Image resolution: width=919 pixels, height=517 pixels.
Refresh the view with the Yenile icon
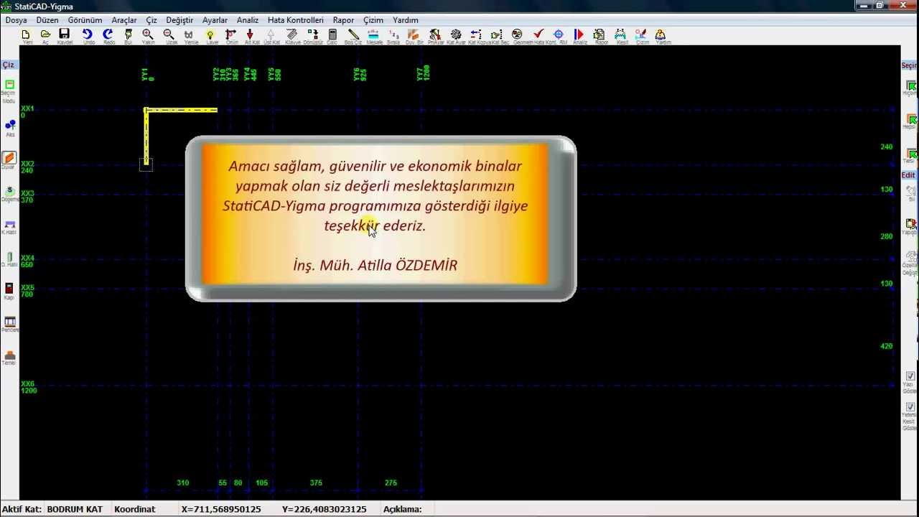click(x=190, y=34)
